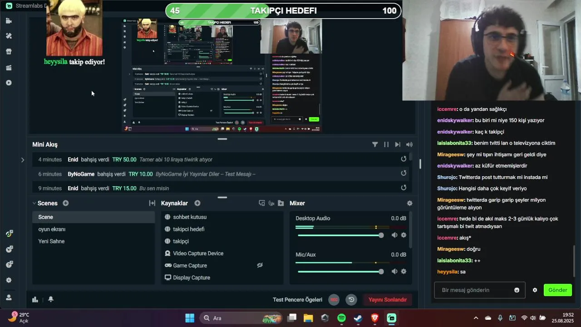
Task: Click the dual output icon in Kaynaklar
Action: pyautogui.click(x=262, y=203)
